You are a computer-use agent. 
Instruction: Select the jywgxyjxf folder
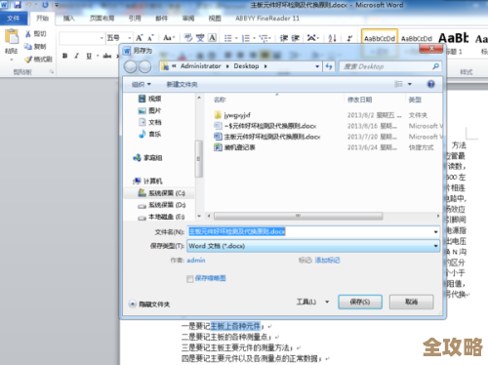(x=232, y=115)
